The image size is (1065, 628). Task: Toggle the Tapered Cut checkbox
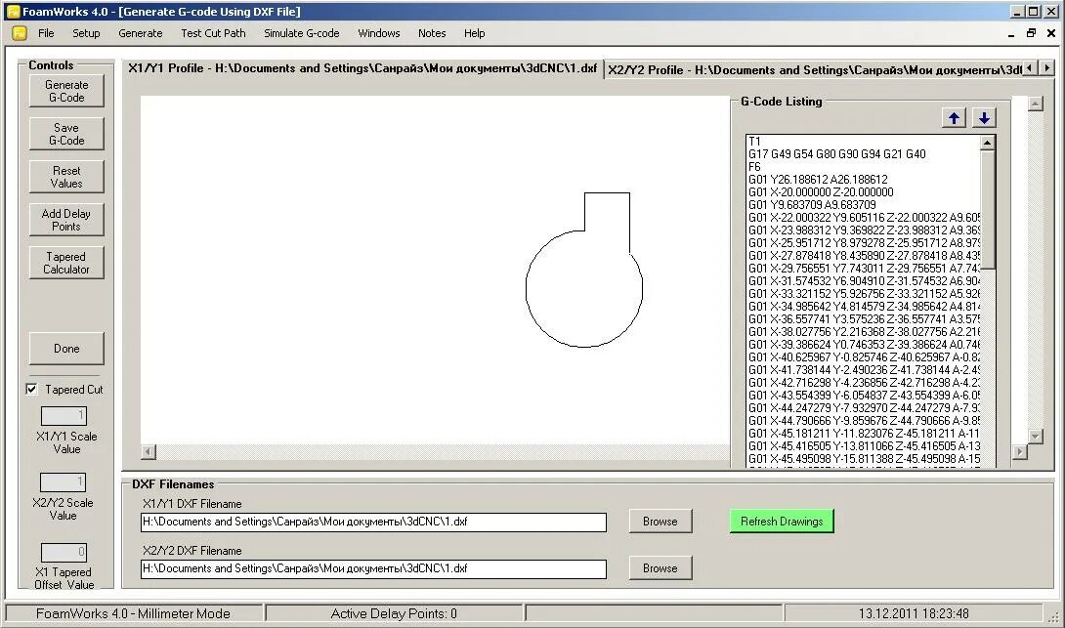tap(31, 389)
